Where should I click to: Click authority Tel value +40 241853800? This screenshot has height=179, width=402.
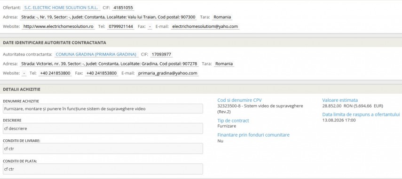[55, 73]
